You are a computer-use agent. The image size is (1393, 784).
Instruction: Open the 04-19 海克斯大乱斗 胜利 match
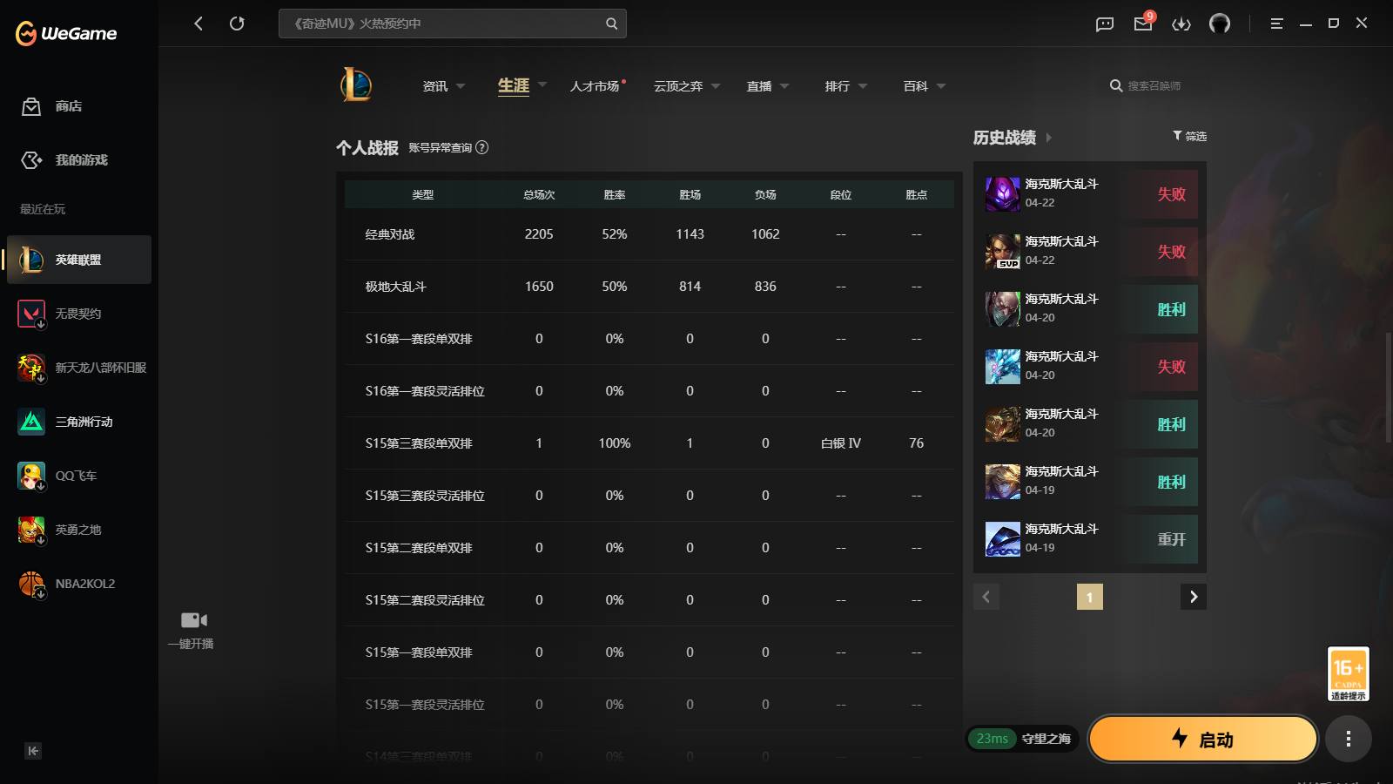pos(1090,482)
